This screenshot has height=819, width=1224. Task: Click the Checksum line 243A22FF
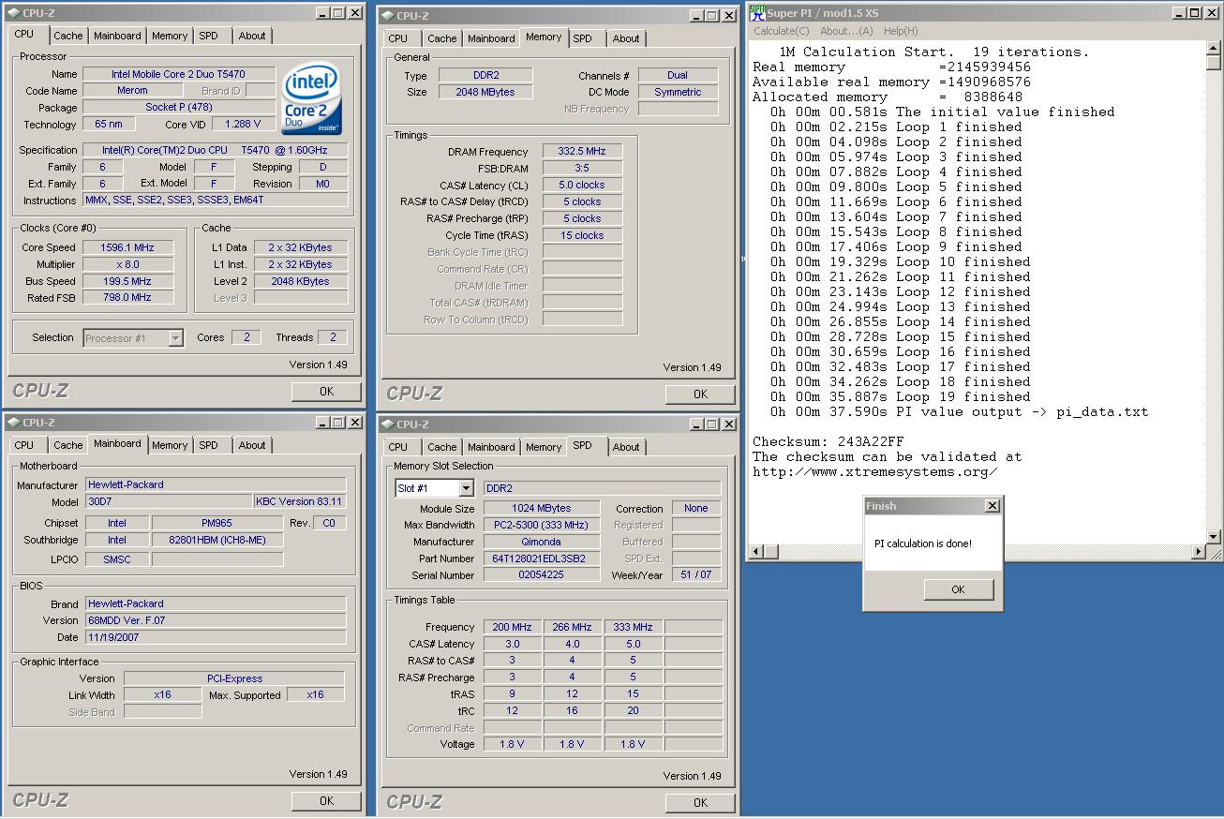click(828, 441)
